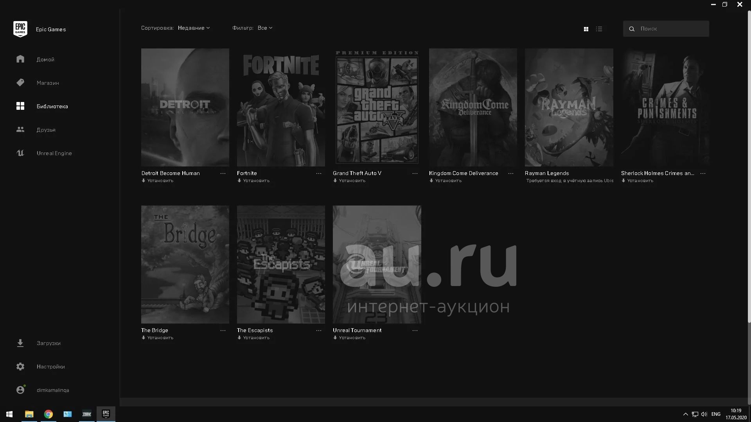Image resolution: width=751 pixels, height=422 pixels.
Task: Open Google Chrome from the taskbar
Action: pos(48,414)
